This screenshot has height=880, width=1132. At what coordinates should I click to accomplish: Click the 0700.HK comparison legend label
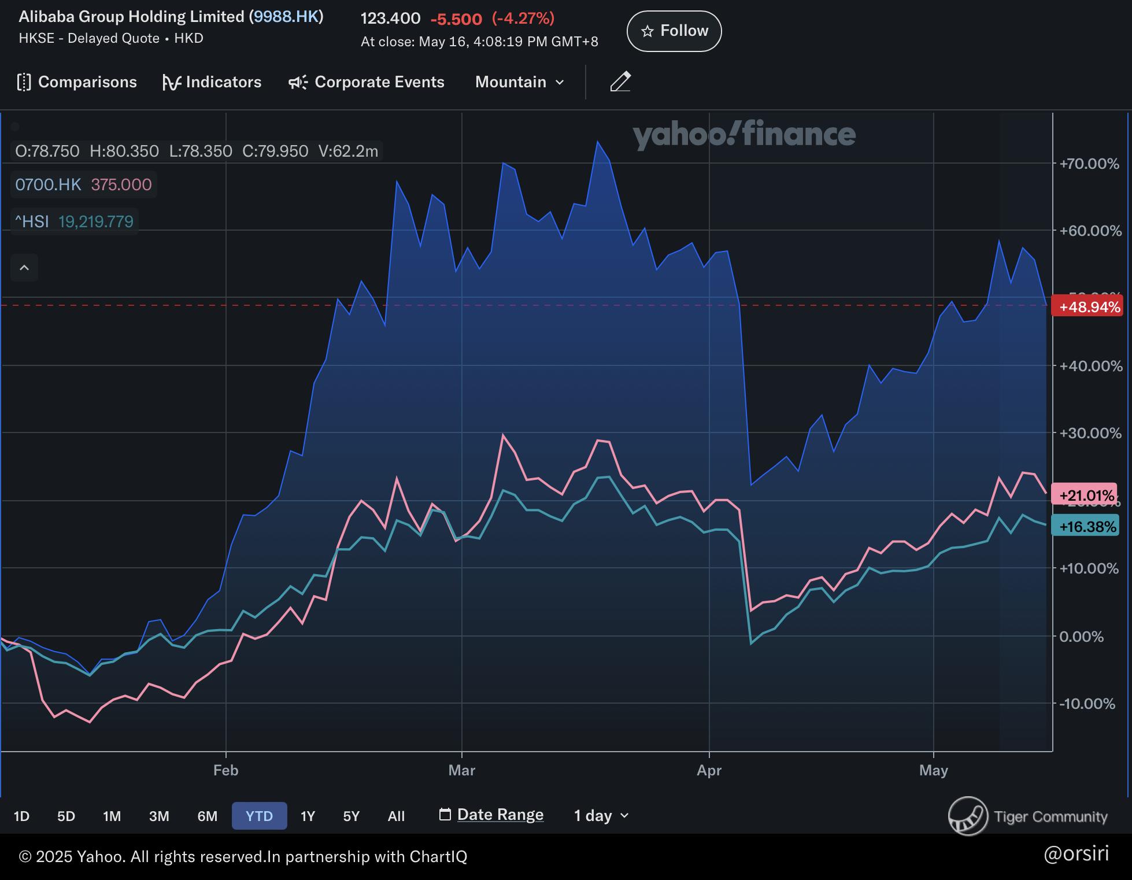(48, 185)
